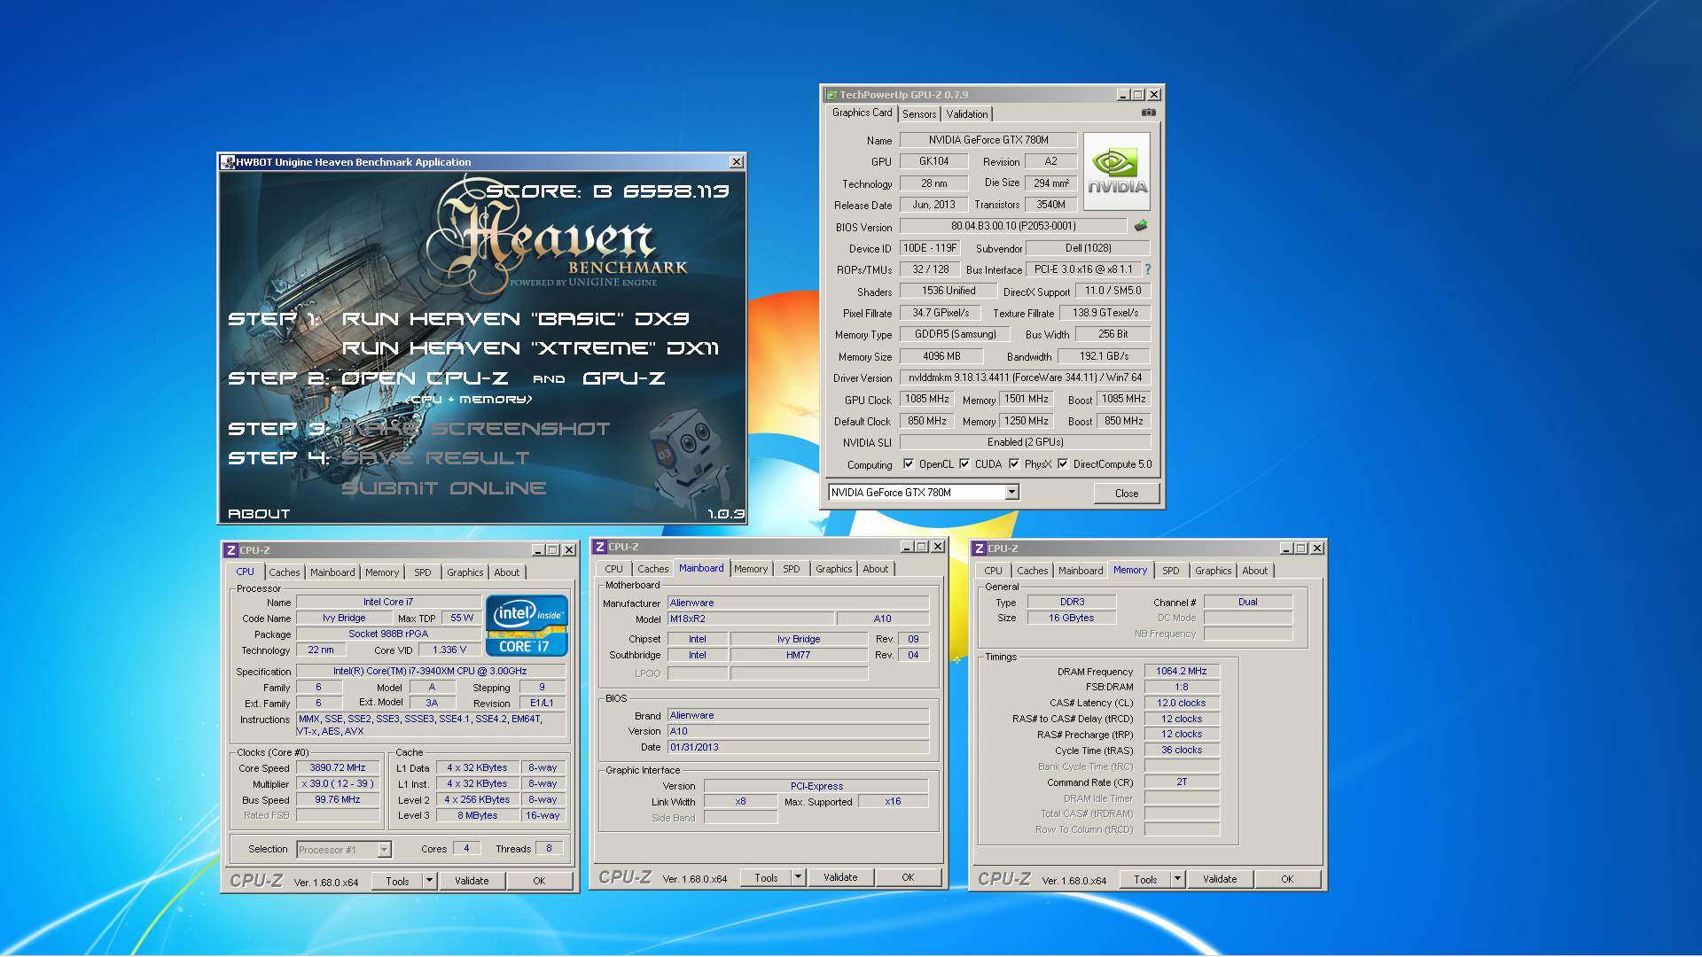Click the Southbridge HM77 field

(x=798, y=656)
